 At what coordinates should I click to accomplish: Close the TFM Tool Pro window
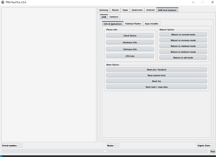tap(213, 2)
